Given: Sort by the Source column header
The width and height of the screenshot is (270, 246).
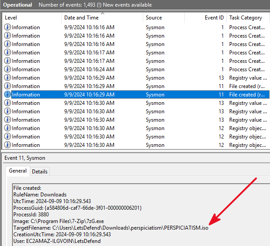Looking at the screenshot, I should (164, 18).
